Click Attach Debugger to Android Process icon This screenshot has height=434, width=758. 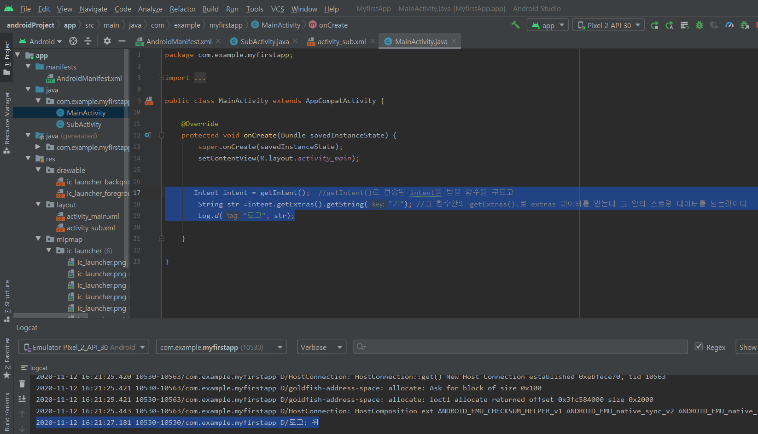(x=745, y=25)
